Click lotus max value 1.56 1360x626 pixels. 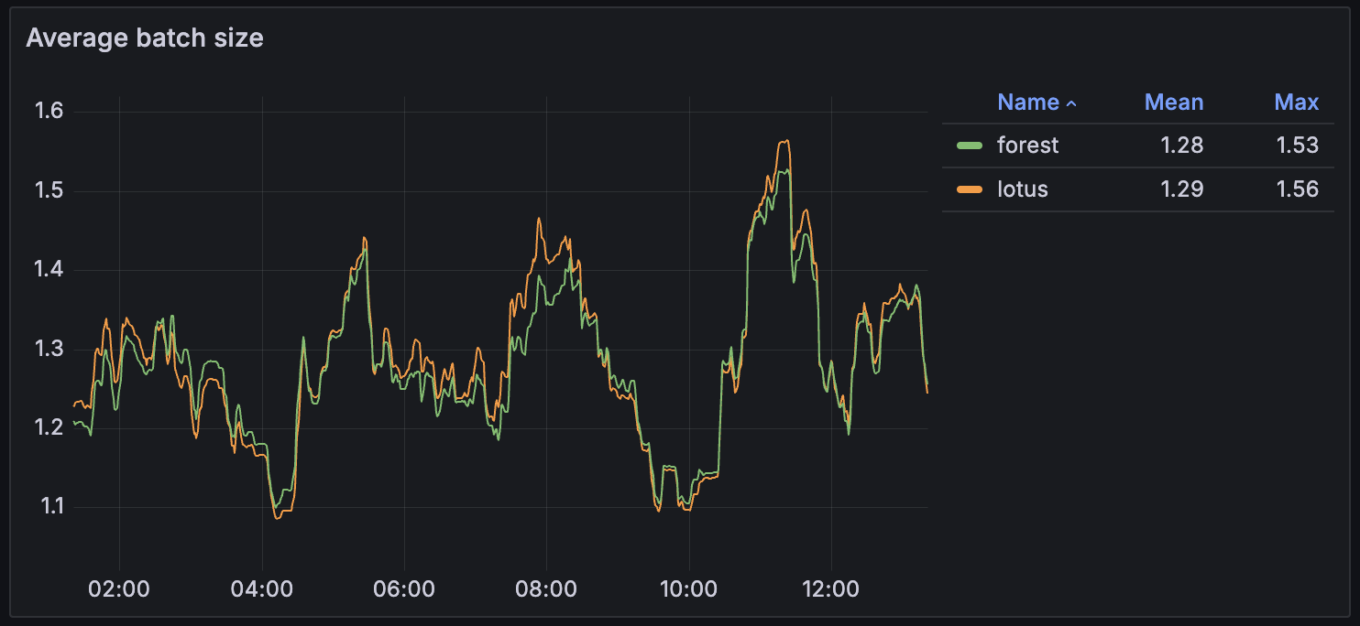click(x=1298, y=189)
